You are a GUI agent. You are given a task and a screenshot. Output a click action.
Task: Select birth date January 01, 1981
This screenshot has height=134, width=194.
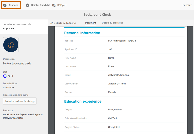[x=117, y=84]
